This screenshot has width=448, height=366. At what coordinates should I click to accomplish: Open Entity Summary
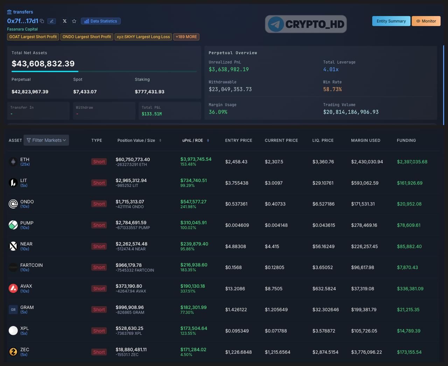391,21
